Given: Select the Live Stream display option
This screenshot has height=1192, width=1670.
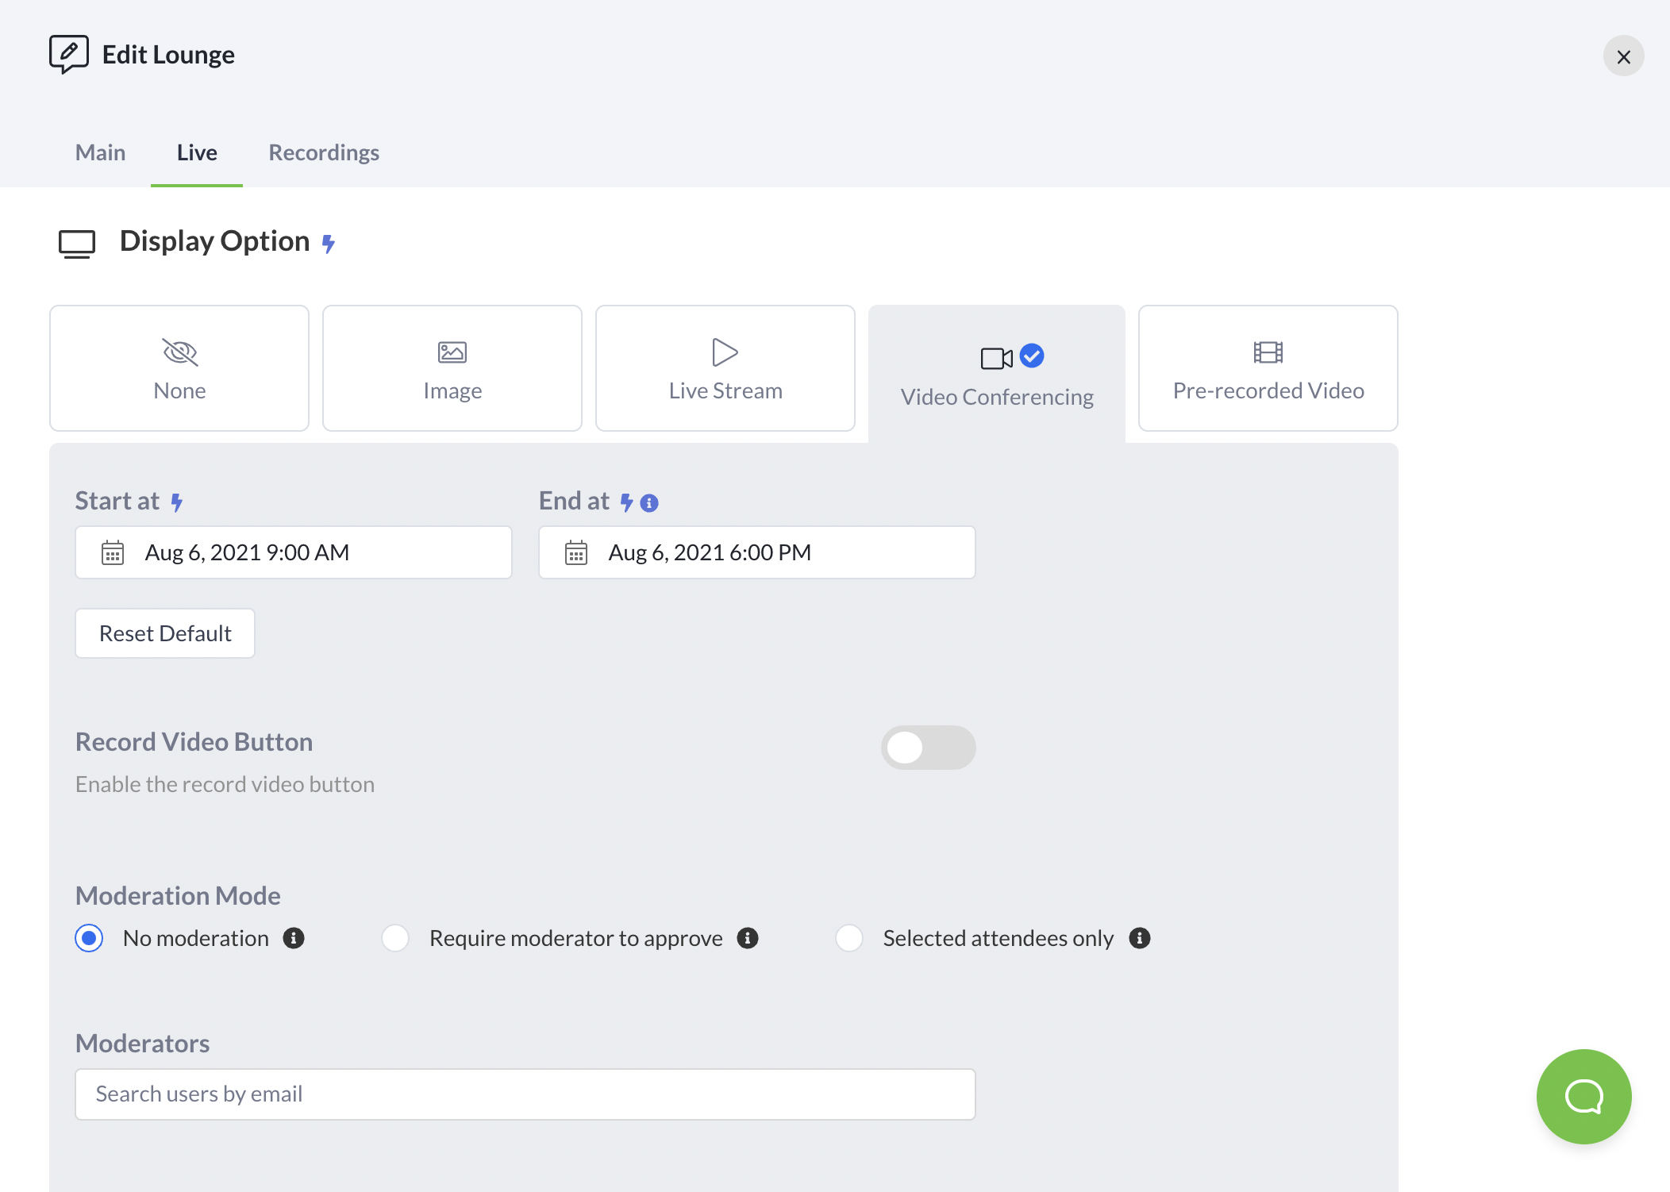Looking at the screenshot, I should coord(725,368).
